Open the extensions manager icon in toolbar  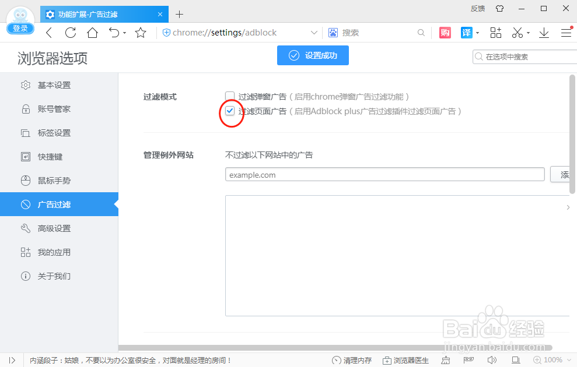click(495, 32)
